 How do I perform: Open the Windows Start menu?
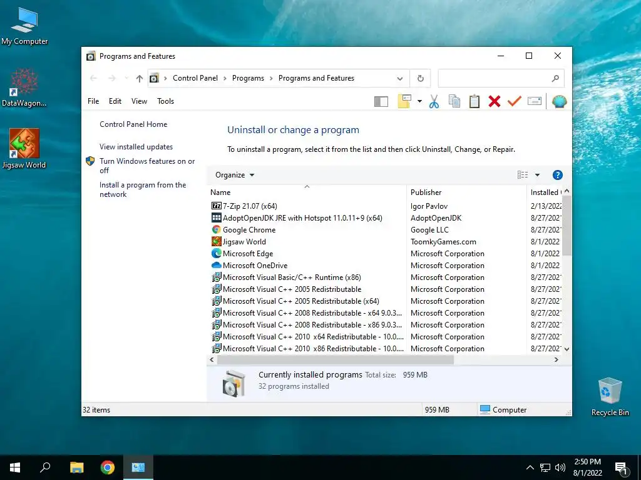click(x=15, y=467)
